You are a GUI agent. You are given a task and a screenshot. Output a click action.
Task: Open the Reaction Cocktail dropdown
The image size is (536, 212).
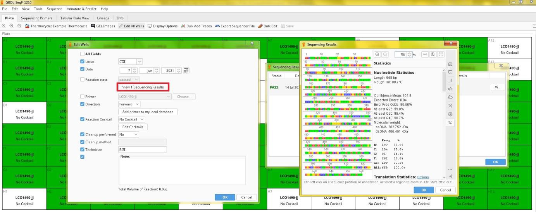tap(141, 119)
